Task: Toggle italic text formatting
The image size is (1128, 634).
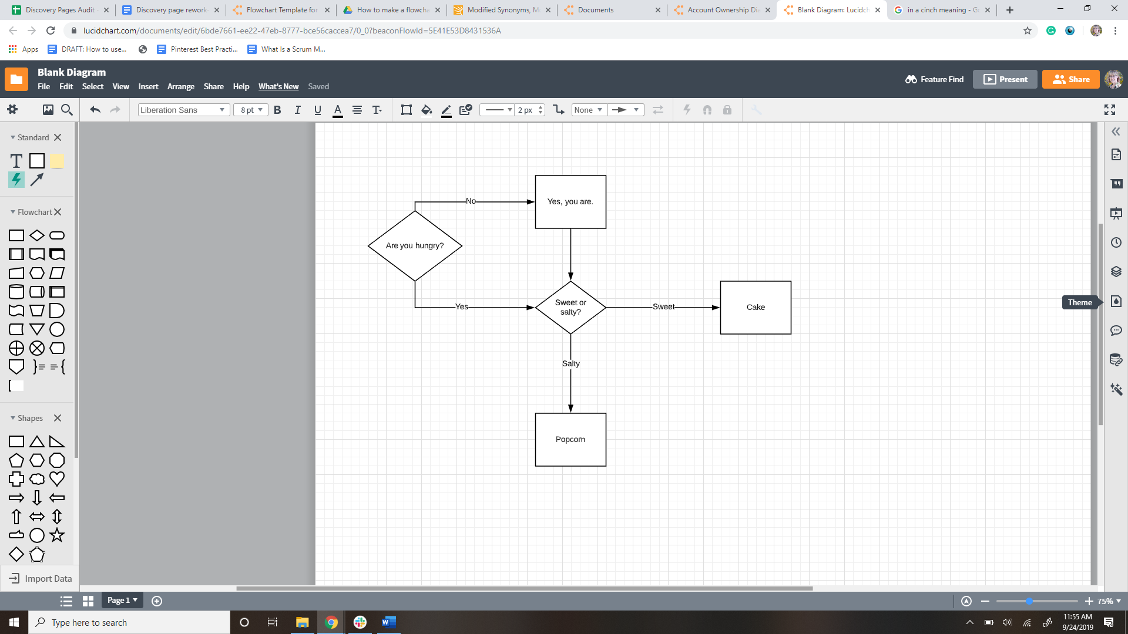Action: point(297,110)
